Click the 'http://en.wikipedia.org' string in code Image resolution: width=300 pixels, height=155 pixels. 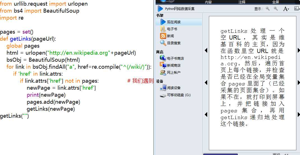(x=79, y=53)
